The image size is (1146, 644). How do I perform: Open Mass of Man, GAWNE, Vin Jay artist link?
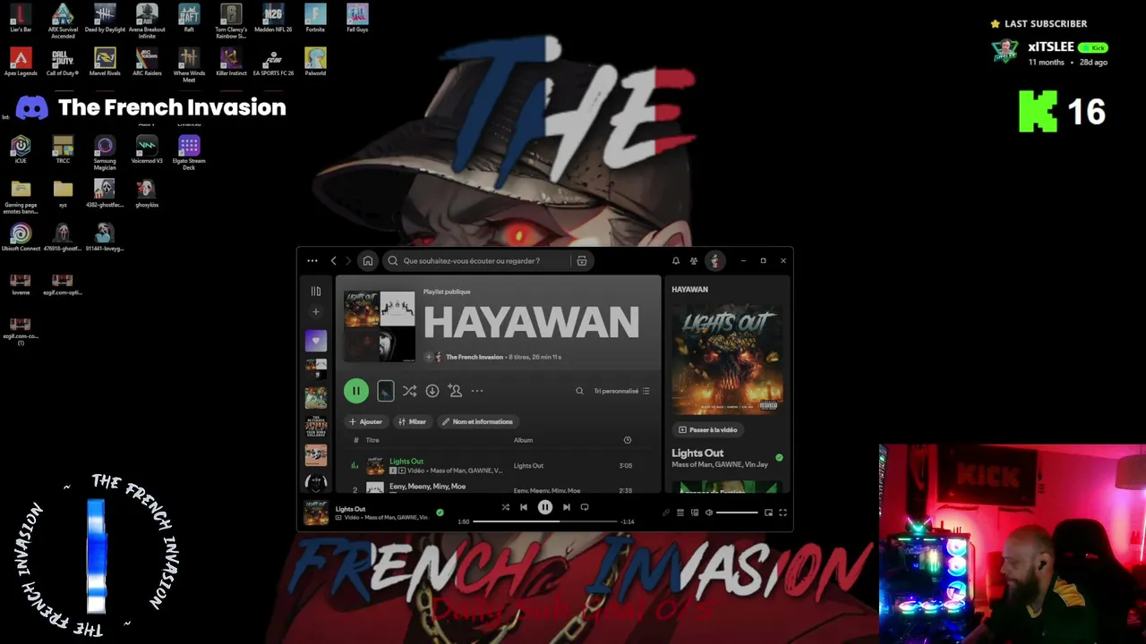[x=721, y=465]
